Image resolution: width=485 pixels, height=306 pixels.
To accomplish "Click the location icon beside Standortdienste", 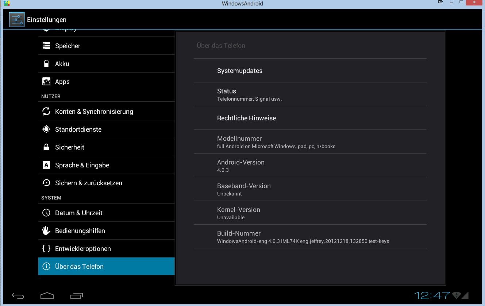I will point(46,129).
